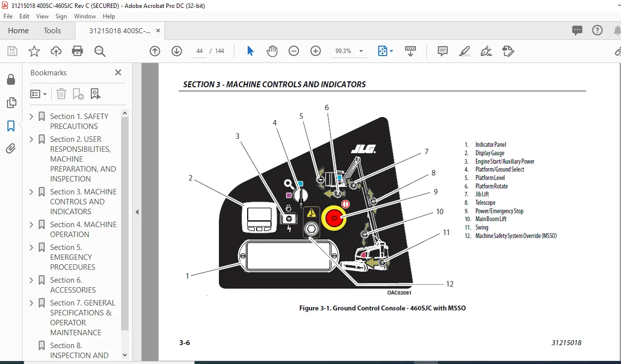
Task: Open the chat bubble icon at top right
Action: pyautogui.click(x=577, y=30)
